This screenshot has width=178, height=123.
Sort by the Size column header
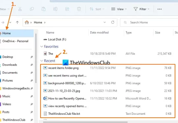click(x=158, y=33)
